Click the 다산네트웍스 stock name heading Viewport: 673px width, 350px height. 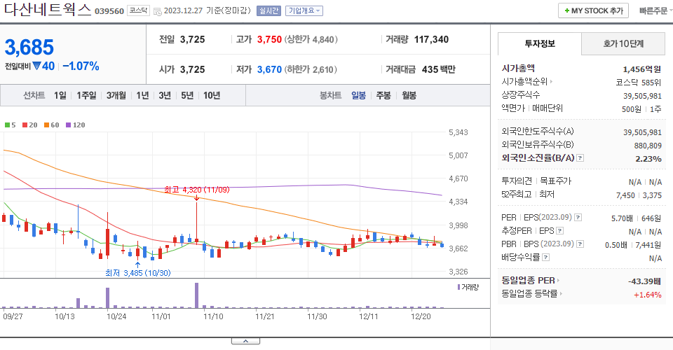(48, 10)
